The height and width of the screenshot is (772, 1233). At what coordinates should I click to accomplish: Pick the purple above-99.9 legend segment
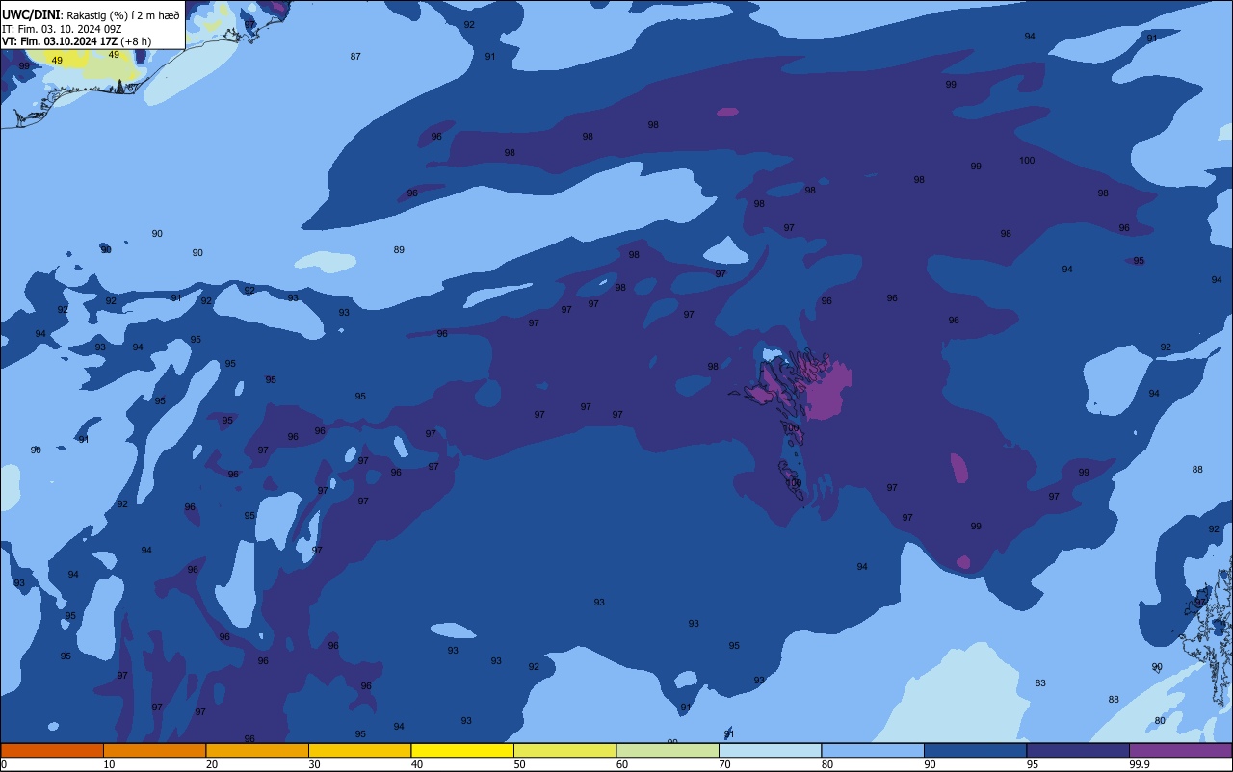[1180, 750]
